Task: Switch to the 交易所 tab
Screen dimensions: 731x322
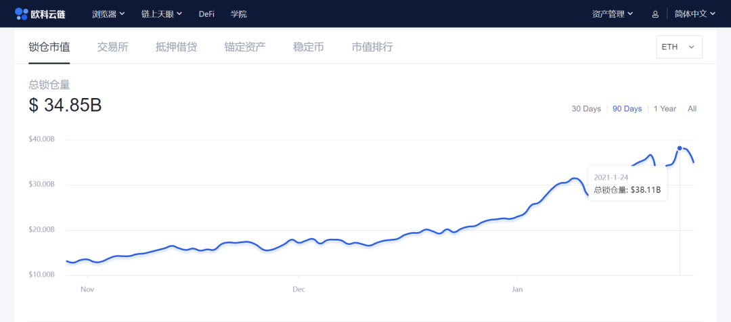Action: pyautogui.click(x=112, y=47)
